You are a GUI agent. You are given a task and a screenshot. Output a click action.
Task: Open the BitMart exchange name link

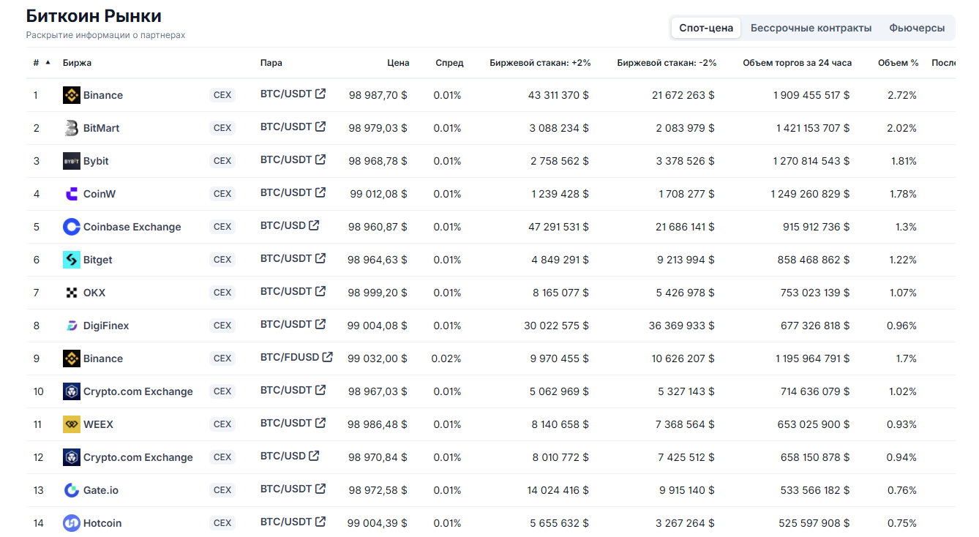tap(101, 128)
